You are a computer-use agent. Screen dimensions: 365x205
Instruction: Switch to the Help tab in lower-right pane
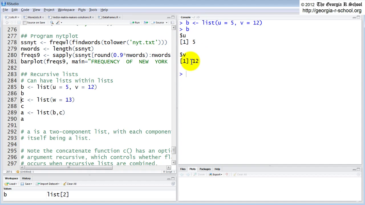coord(217,169)
